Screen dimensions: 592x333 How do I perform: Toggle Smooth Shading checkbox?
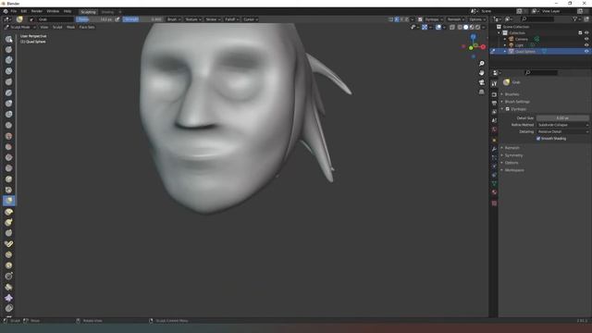pyautogui.click(x=538, y=139)
